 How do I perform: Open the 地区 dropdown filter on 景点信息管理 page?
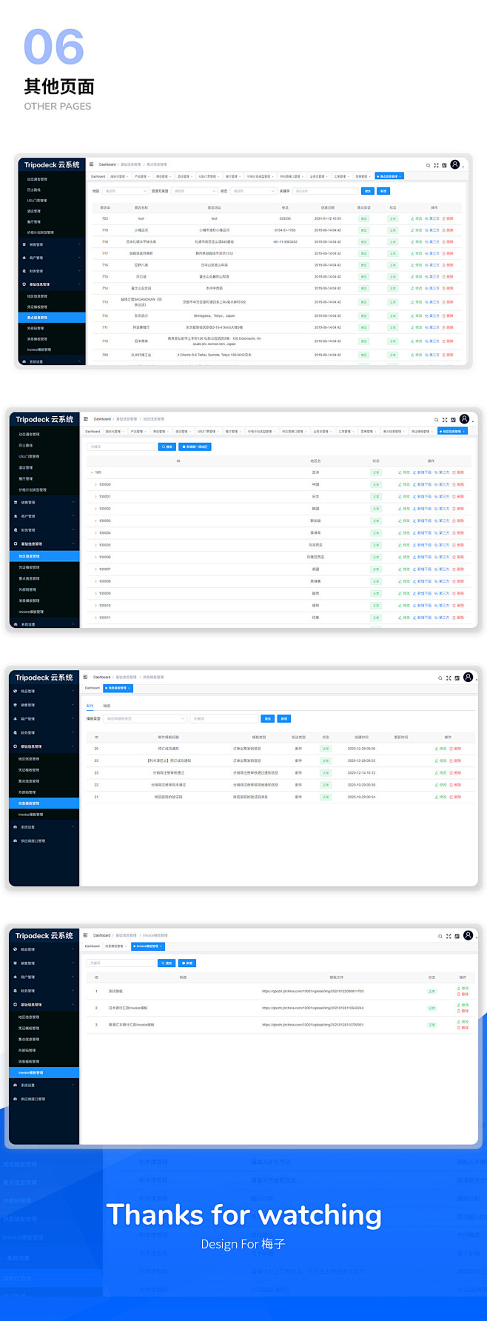coord(125,191)
